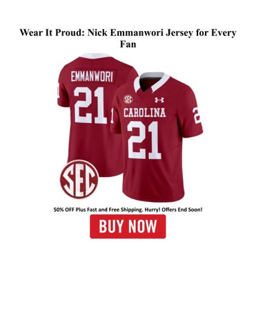256x332 pixels.
Task: Click the sleeve number on front jersey
Action: pos(197,116)
